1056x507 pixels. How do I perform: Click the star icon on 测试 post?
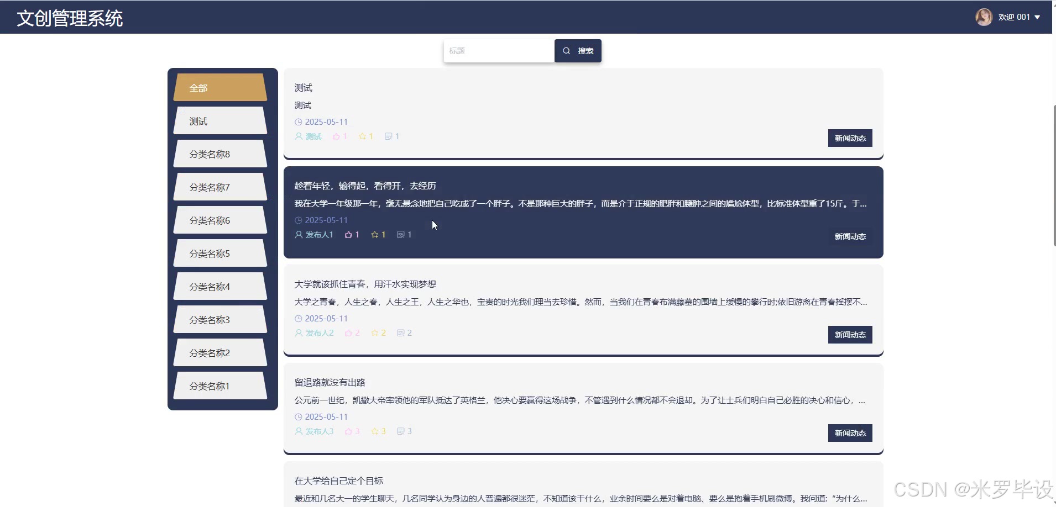tap(362, 136)
